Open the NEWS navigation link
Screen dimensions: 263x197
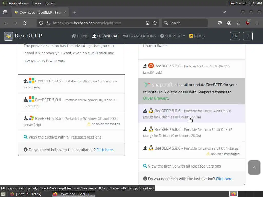tap(197, 36)
